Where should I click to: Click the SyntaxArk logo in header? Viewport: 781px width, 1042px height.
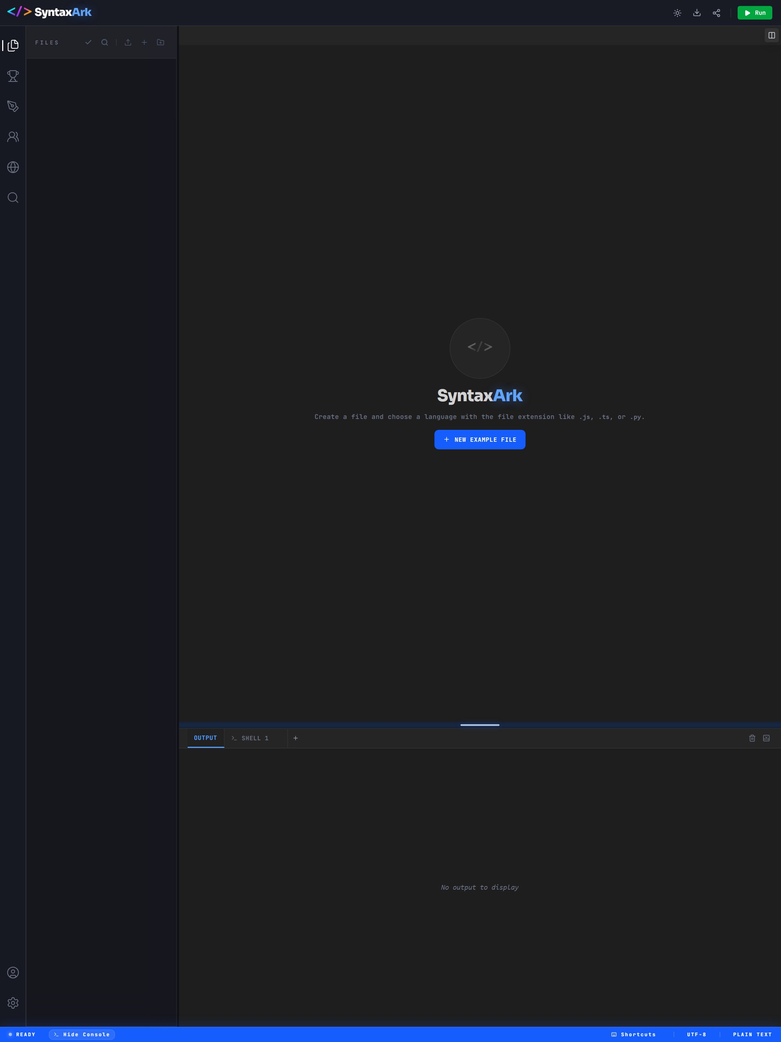coord(50,12)
